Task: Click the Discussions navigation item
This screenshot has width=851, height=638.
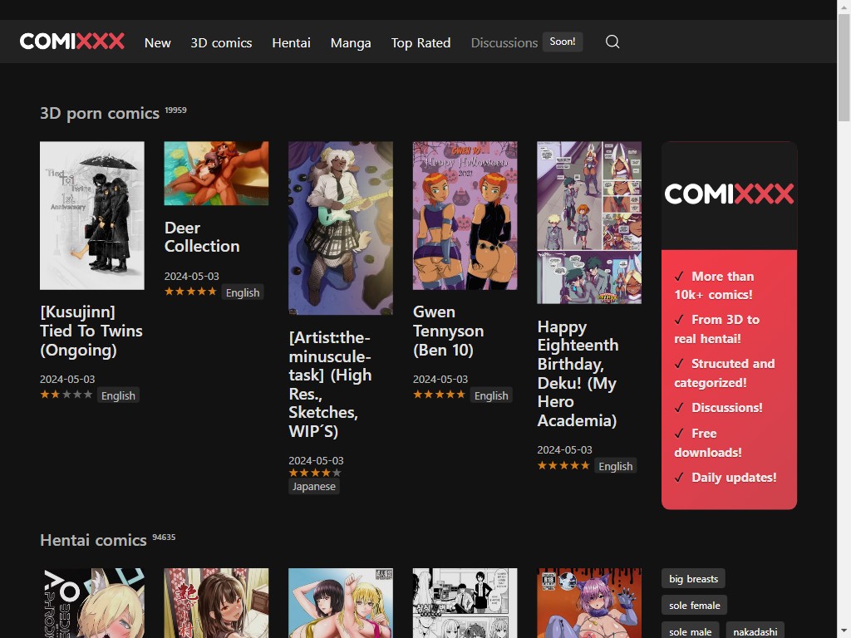Action: (x=504, y=43)
